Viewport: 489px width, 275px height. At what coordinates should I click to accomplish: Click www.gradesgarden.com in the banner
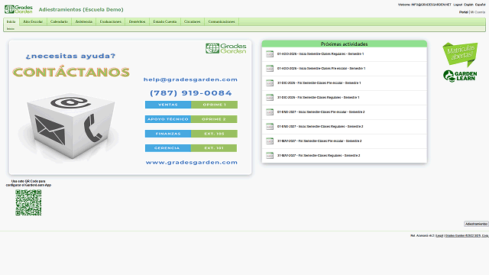[192, 163]
